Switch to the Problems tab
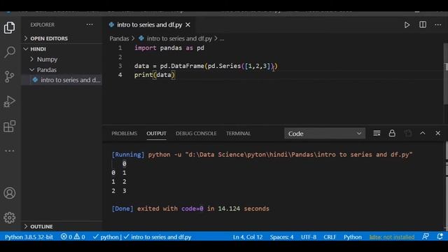 (x=125, y=134)
